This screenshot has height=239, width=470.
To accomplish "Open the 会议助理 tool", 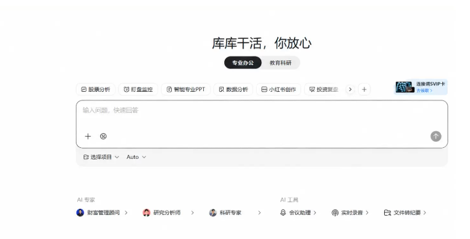I will click(x=298, y=213).
